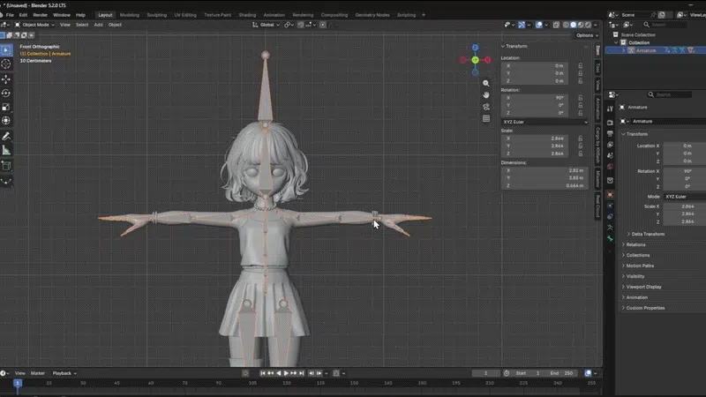Expand the Delta Transform panel
Viewport: 706px width, 397px height.
[647, 234]
